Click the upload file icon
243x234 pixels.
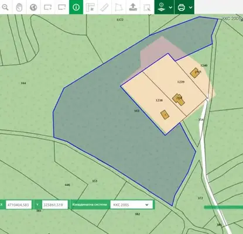133,7
